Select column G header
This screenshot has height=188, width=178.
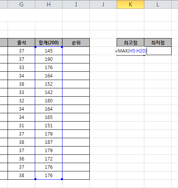point(21,5)
